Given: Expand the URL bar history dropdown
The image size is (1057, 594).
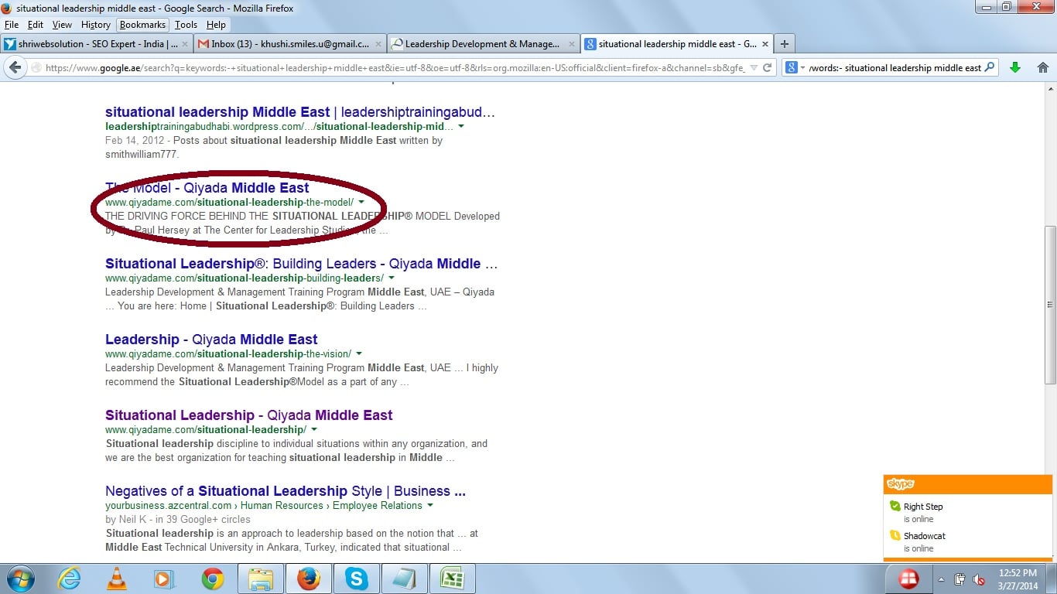Looking at the screenshot, I should [754, 68].
